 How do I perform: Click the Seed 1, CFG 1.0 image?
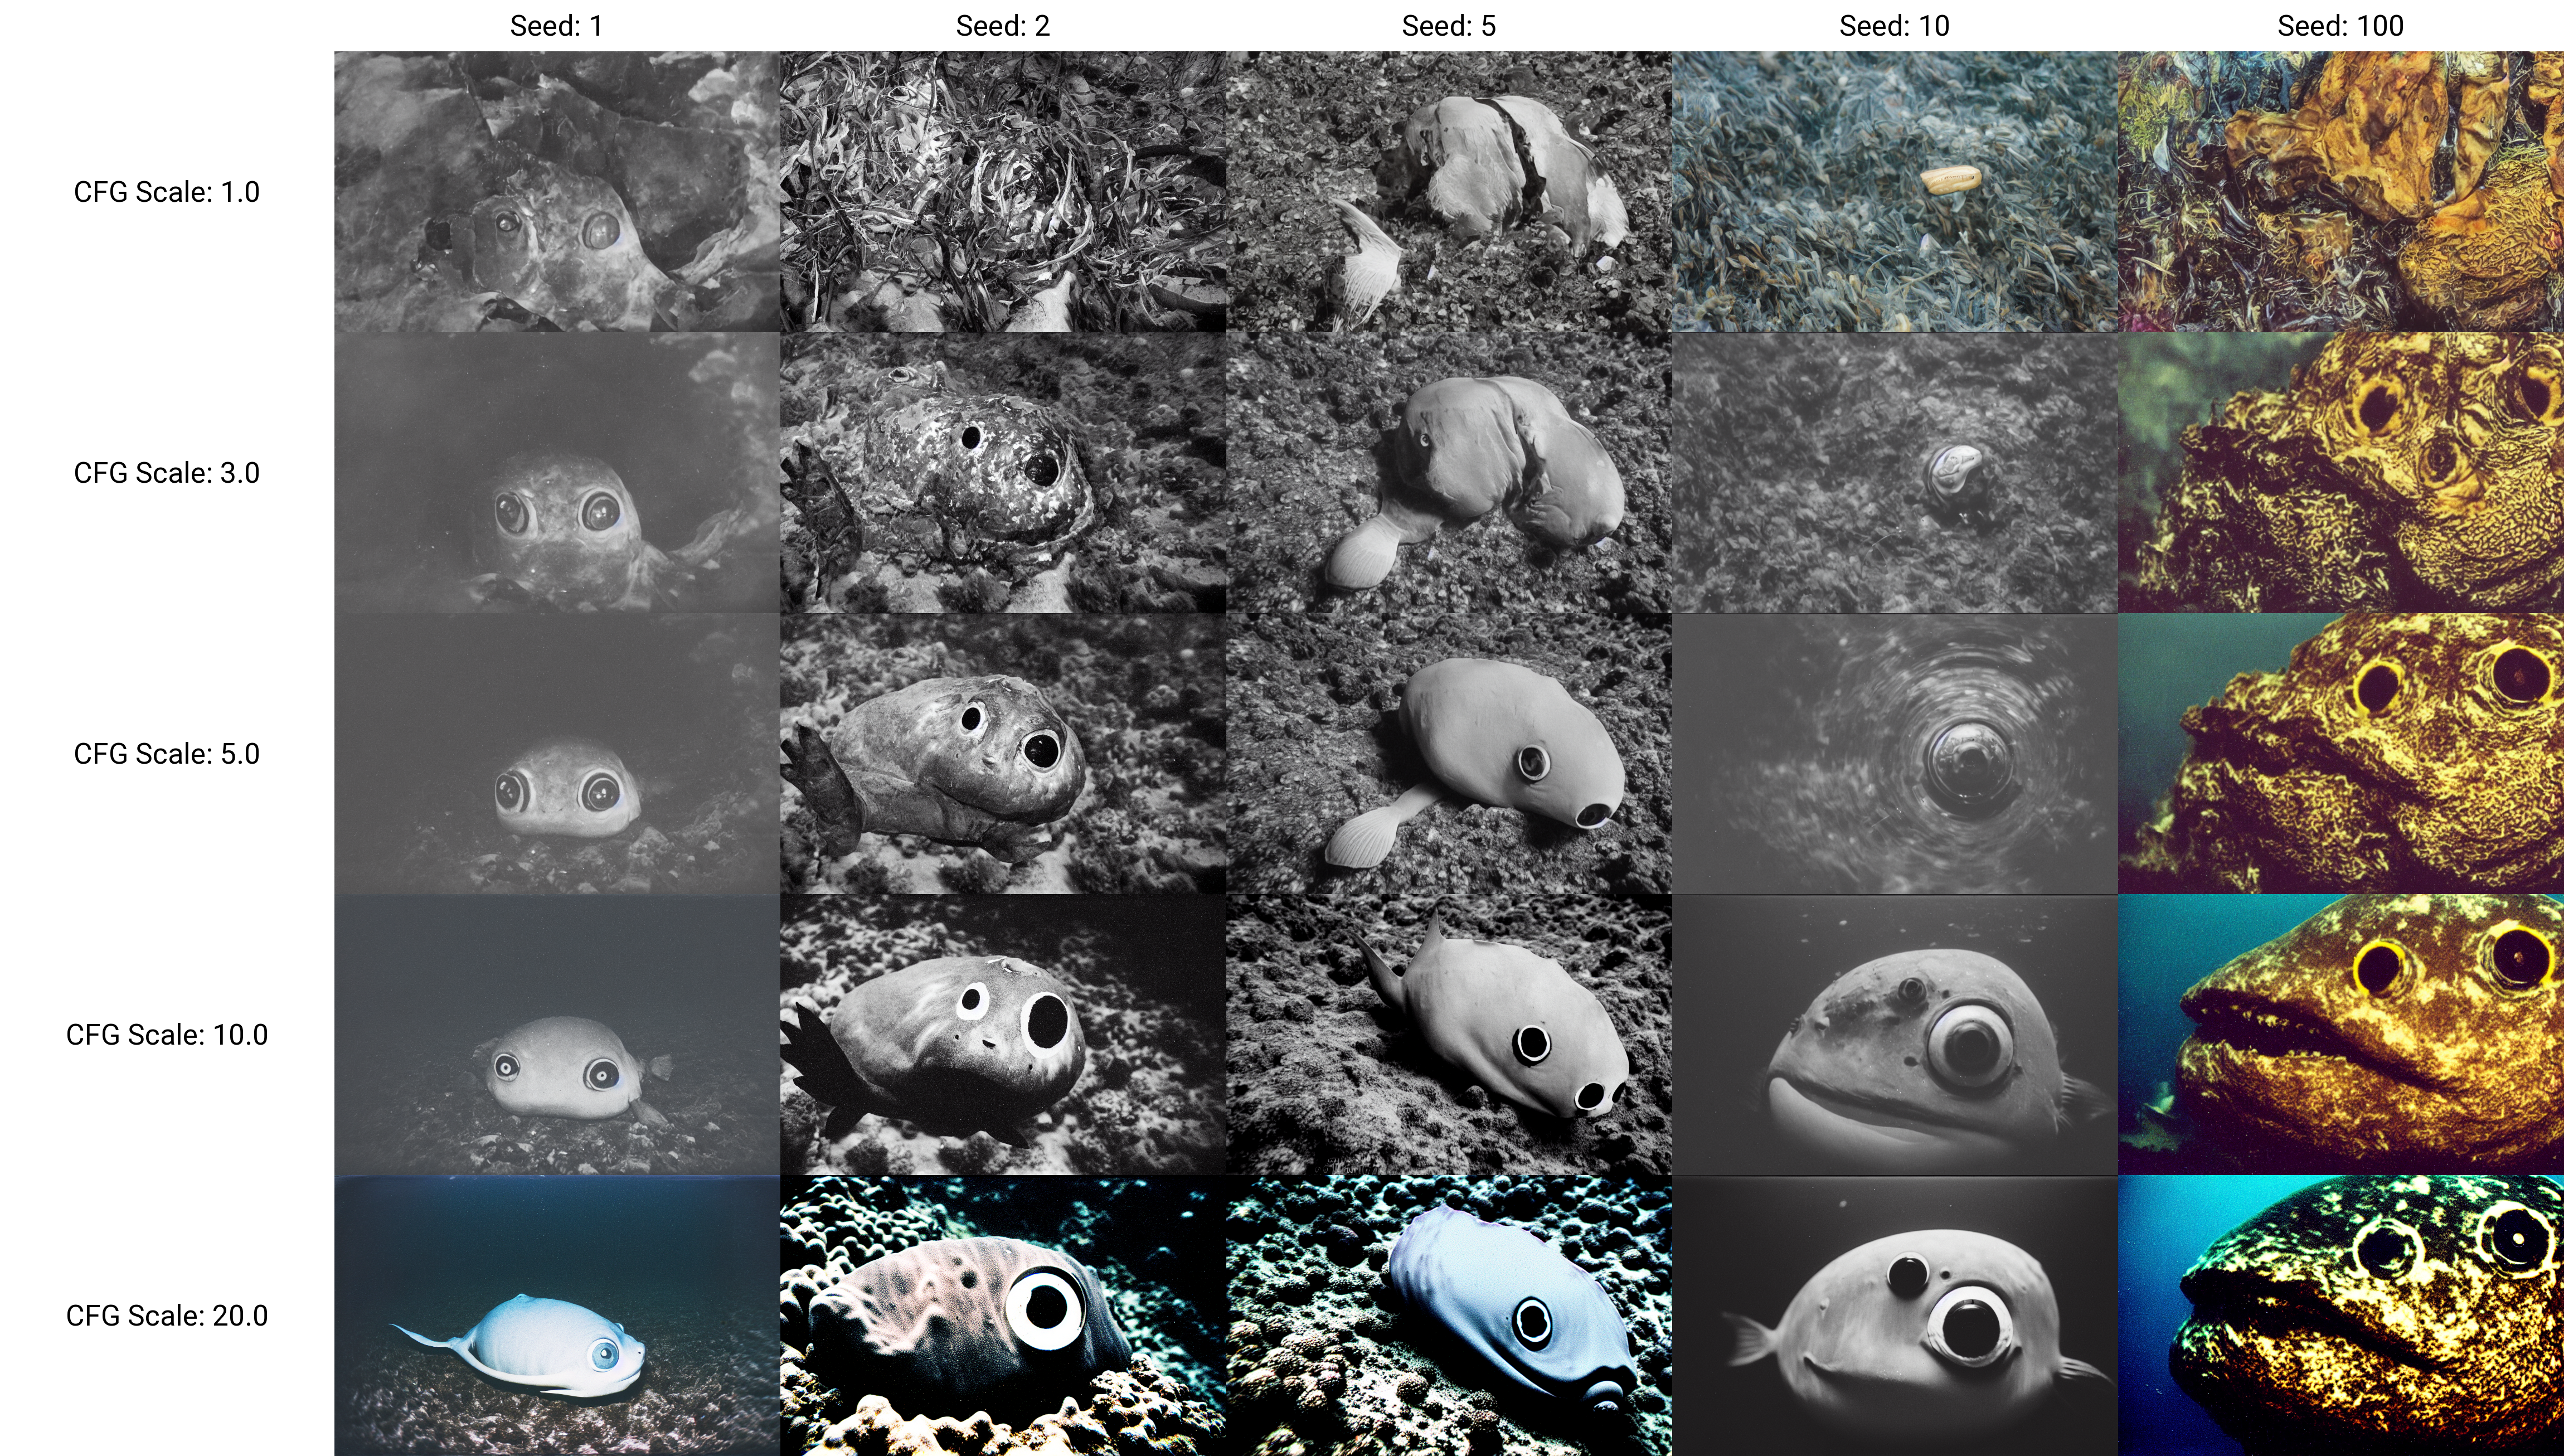point(556,191)
